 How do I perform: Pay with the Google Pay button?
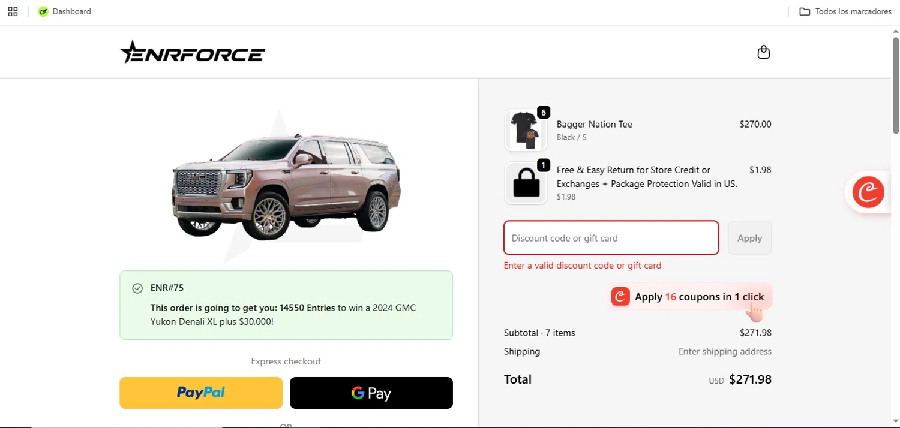click(x=371, y=393)
